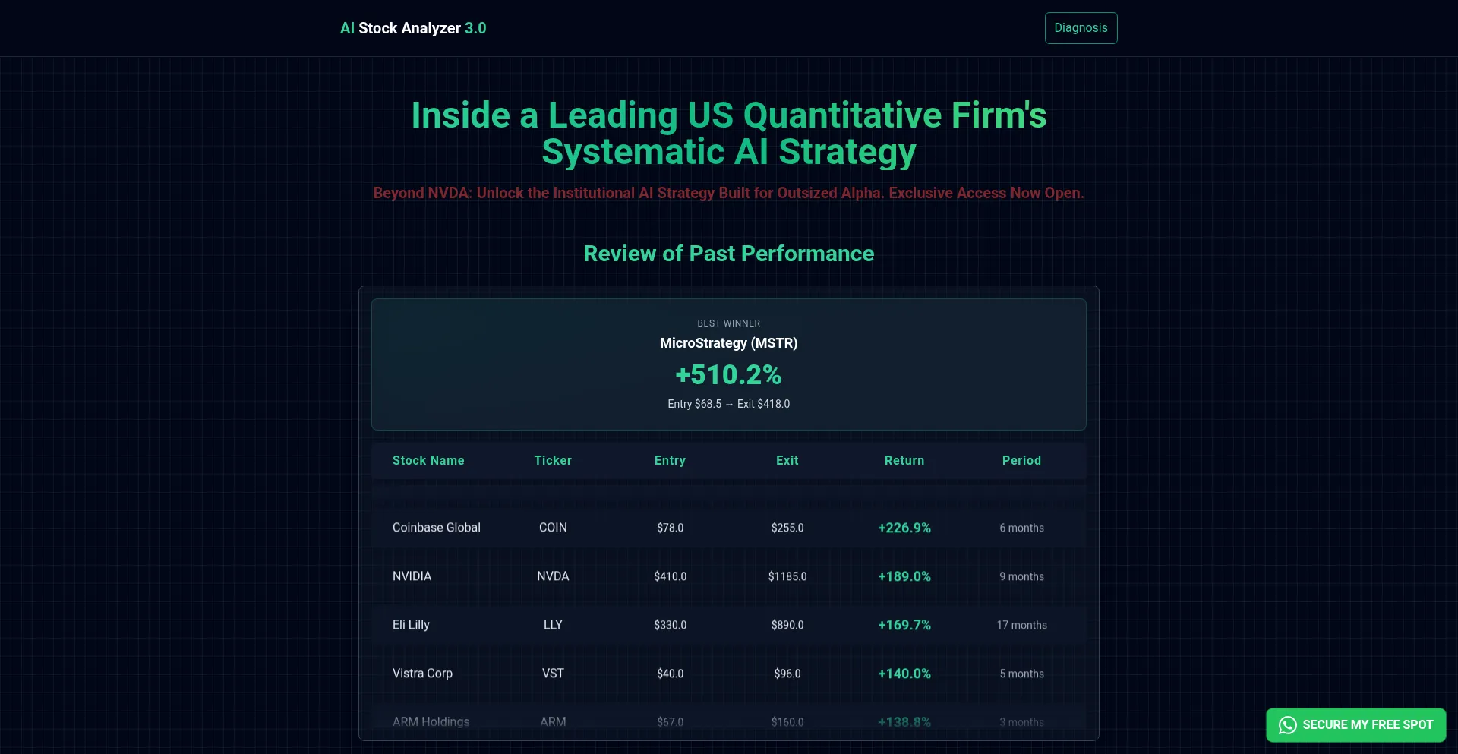
Task: Click the 5 months period cell
Action: coord(1021,674)
